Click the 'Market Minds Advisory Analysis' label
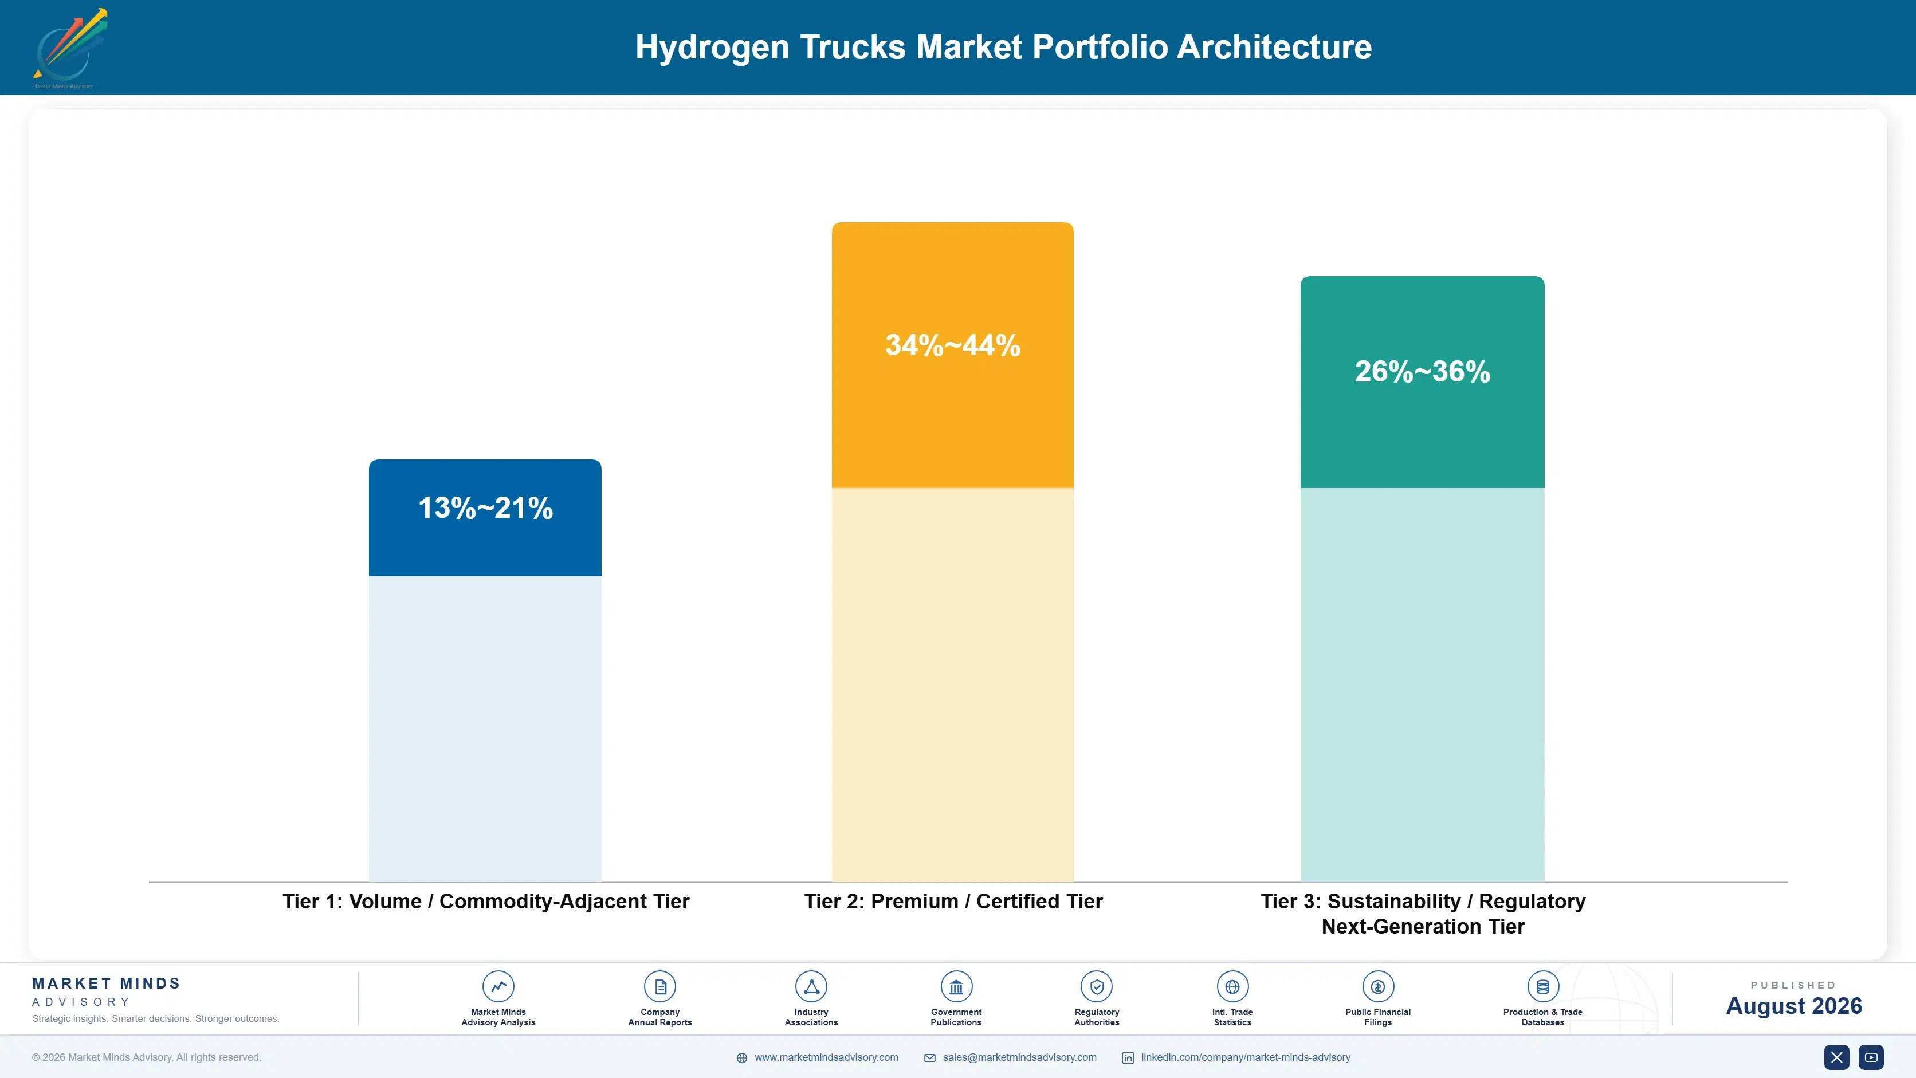Image resolution: width=1916 pixels, height=1078 pixels. point(498,1017)
